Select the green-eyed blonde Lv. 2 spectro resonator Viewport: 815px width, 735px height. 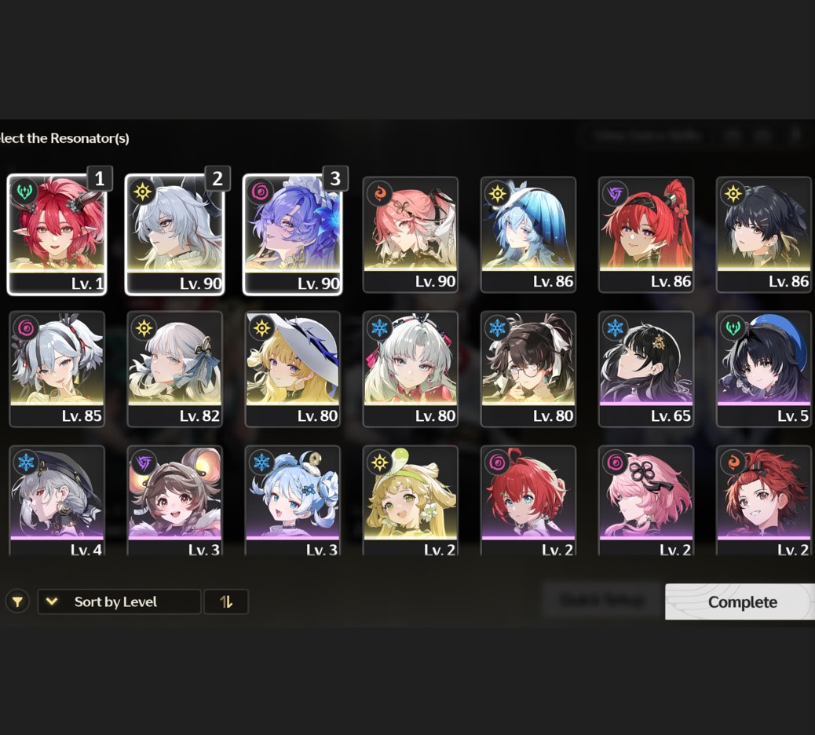411,501
